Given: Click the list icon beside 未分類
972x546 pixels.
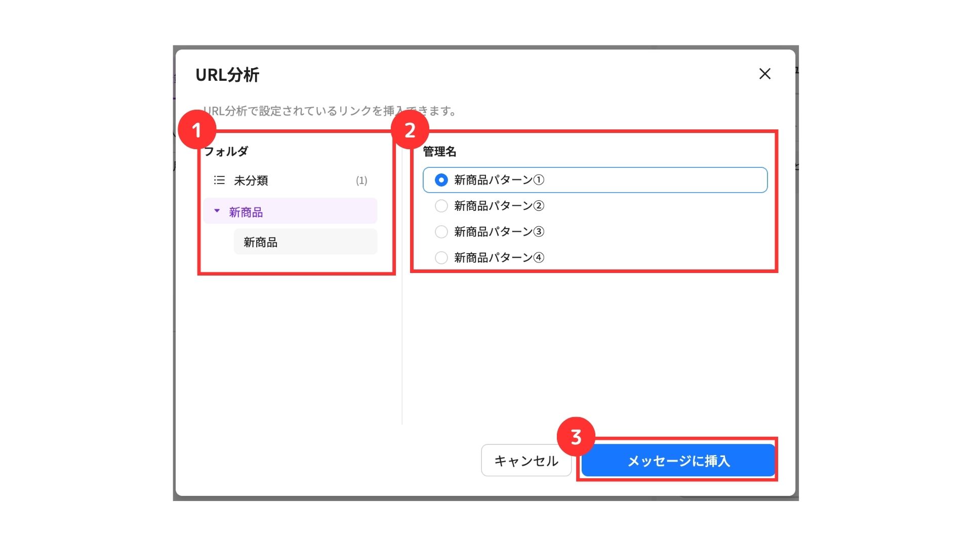Looking at the screenshot, I should tap(219, 180).
